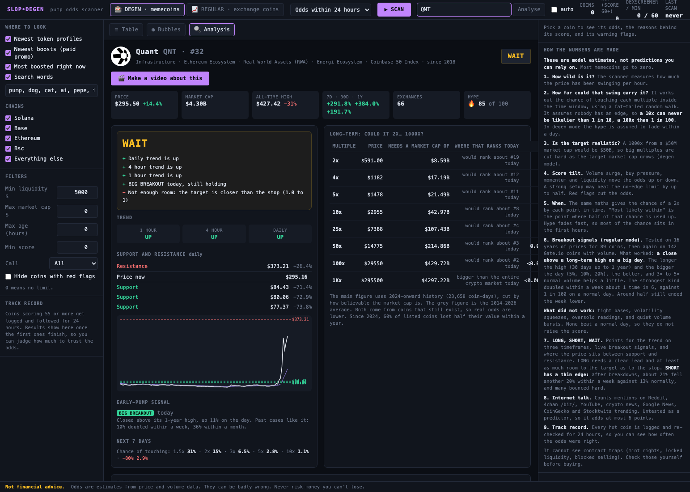This screenshot has width=690, height=492.
Task: Click the search words text field
Action: click(x=51, y=90)
